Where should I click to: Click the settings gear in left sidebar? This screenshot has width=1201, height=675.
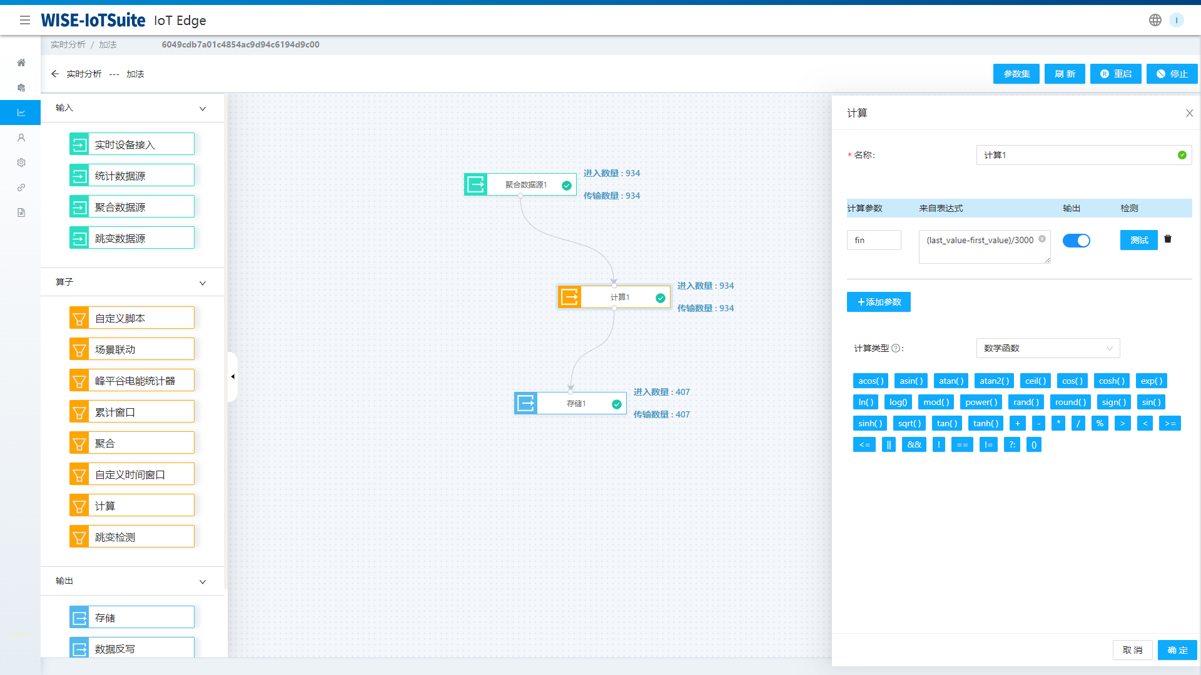click(21, 162)
